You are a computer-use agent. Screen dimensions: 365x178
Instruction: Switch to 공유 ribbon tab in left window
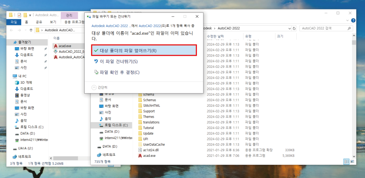click(39, 22)
